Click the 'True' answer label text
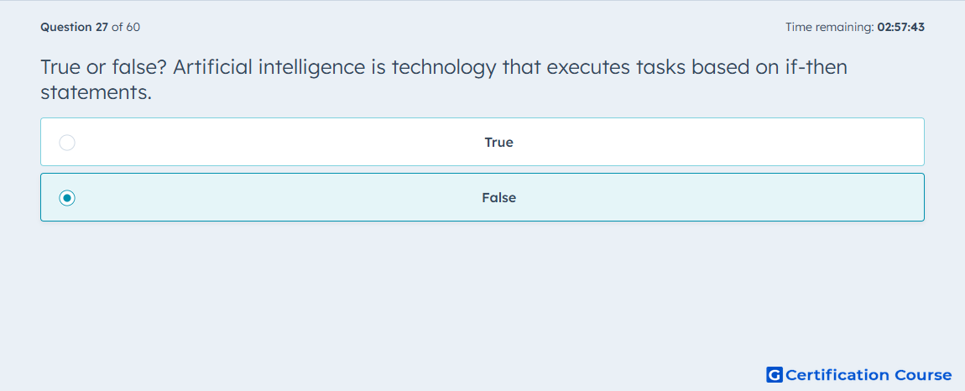Viewport: 965px width, 391px height. click(498, 143)
